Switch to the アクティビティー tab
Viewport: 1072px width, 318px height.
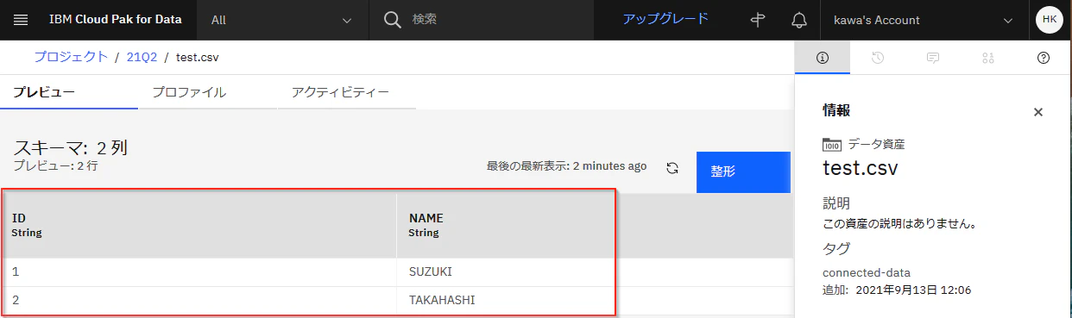point(347,92)
